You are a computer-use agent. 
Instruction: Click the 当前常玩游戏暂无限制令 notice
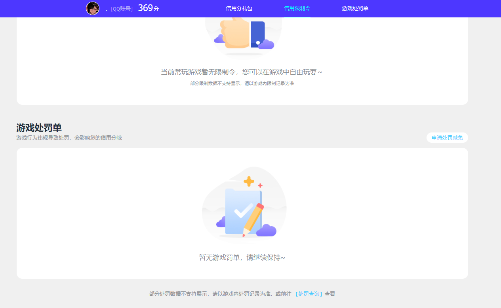[242, 72]
